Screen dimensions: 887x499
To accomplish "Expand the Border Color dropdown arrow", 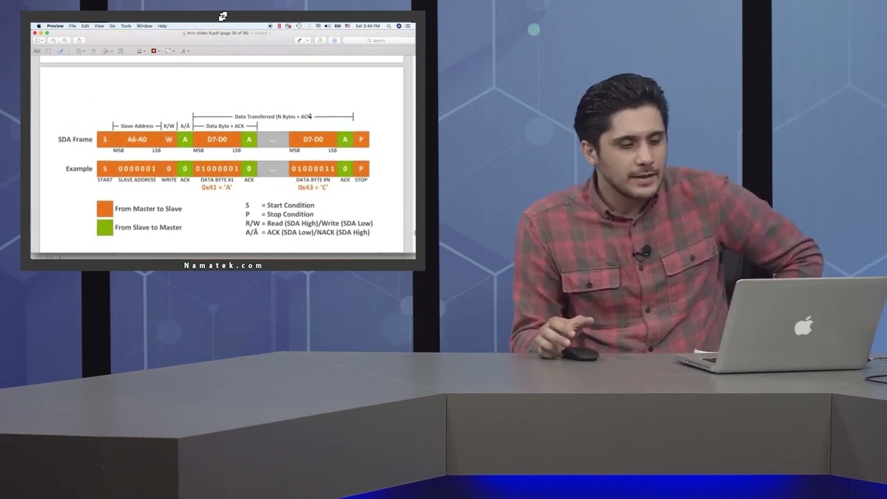I will (159, 51).
